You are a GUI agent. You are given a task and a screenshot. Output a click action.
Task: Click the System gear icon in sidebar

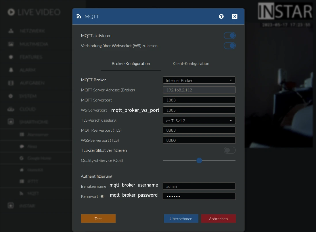(11, 96)
